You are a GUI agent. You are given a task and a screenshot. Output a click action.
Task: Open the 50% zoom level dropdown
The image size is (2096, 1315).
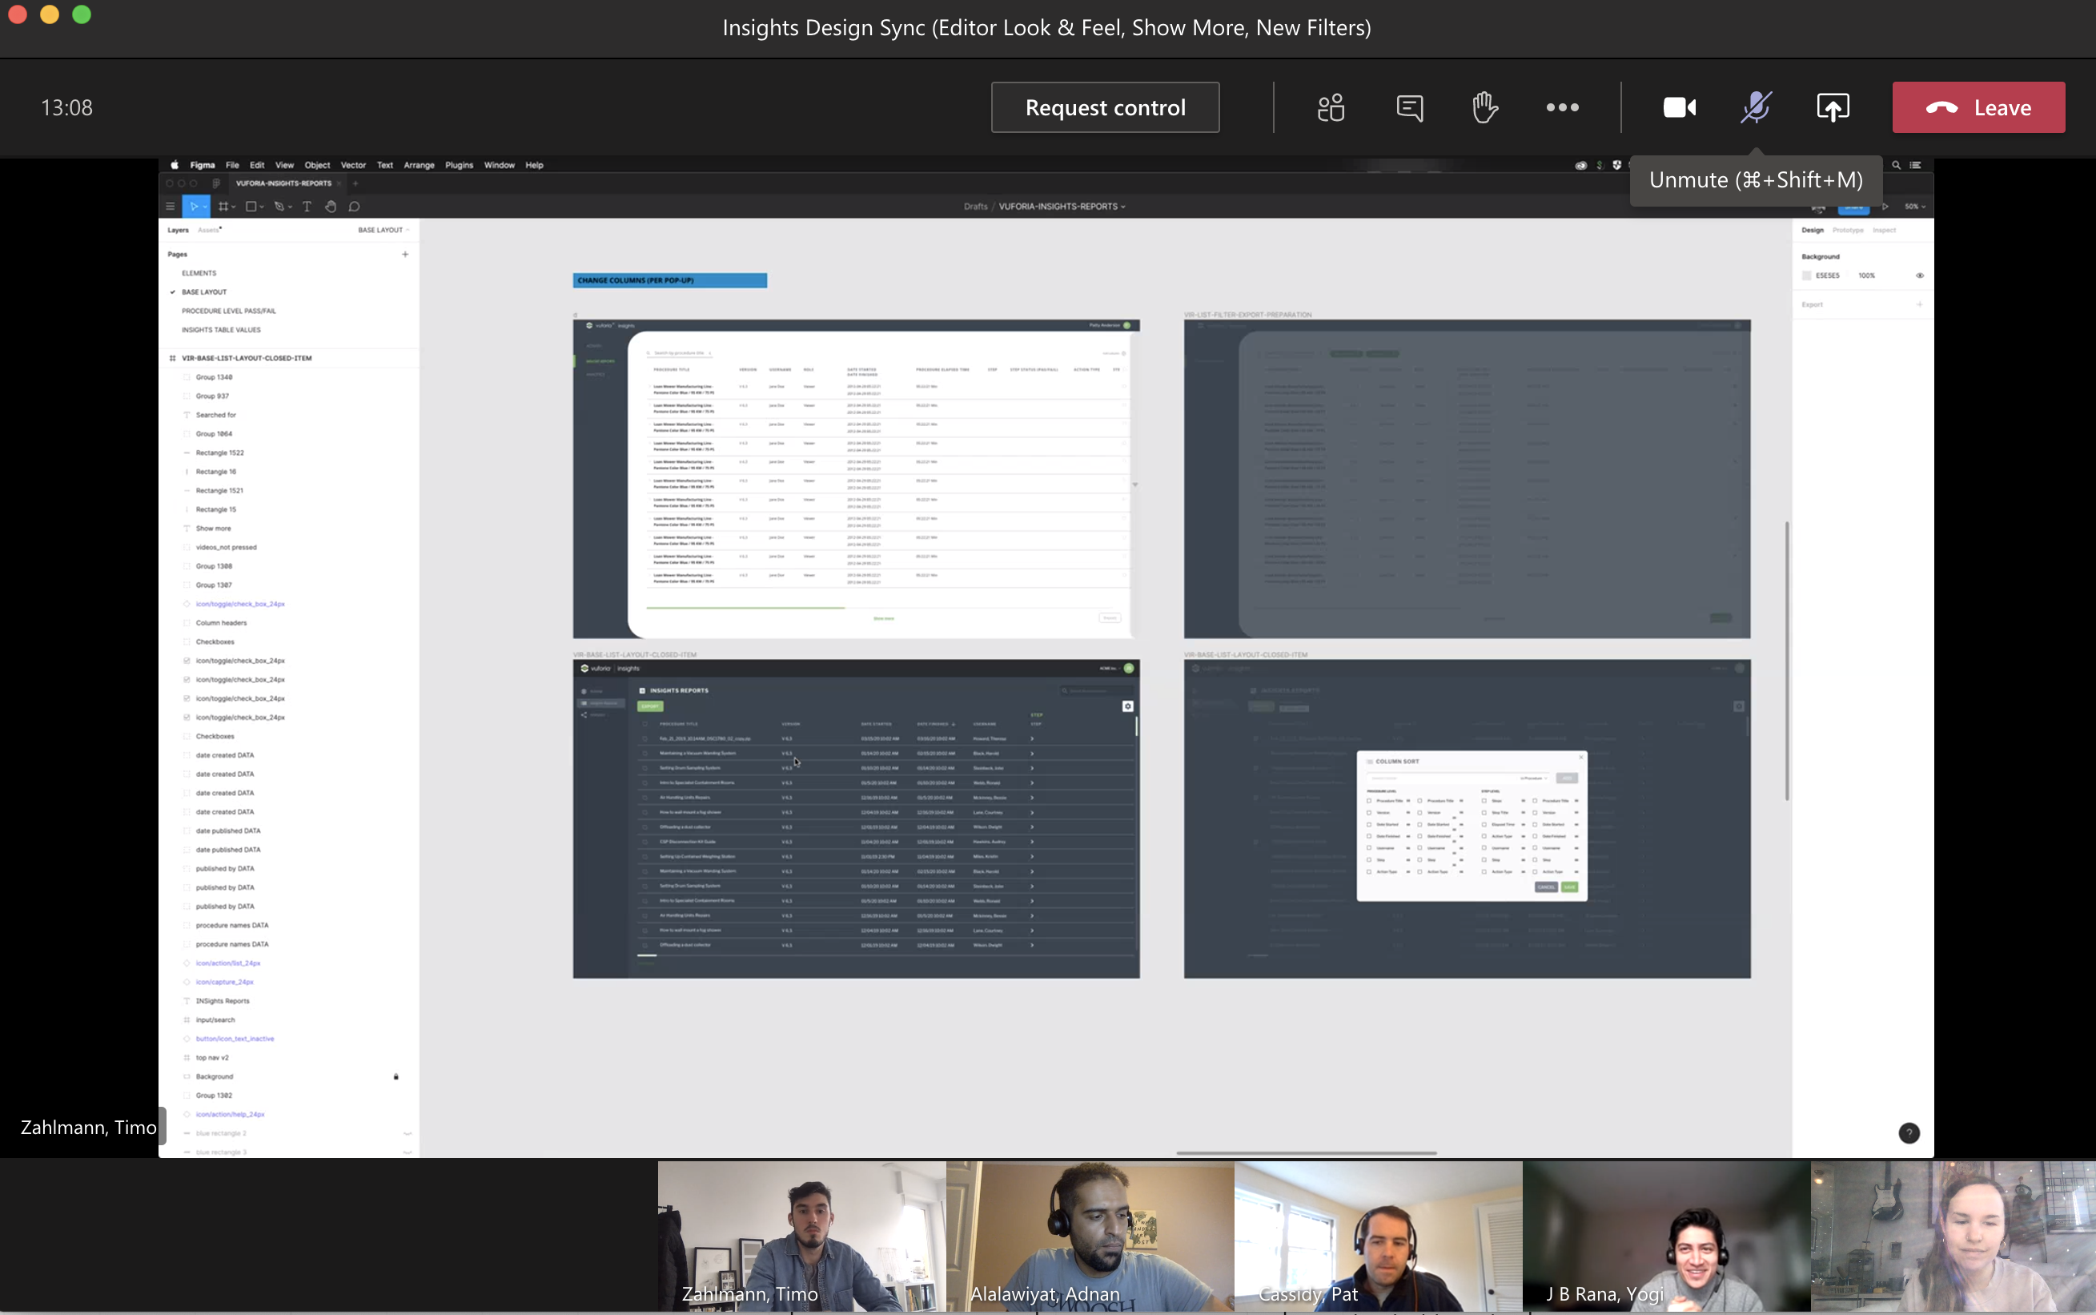pos(1915,207)
